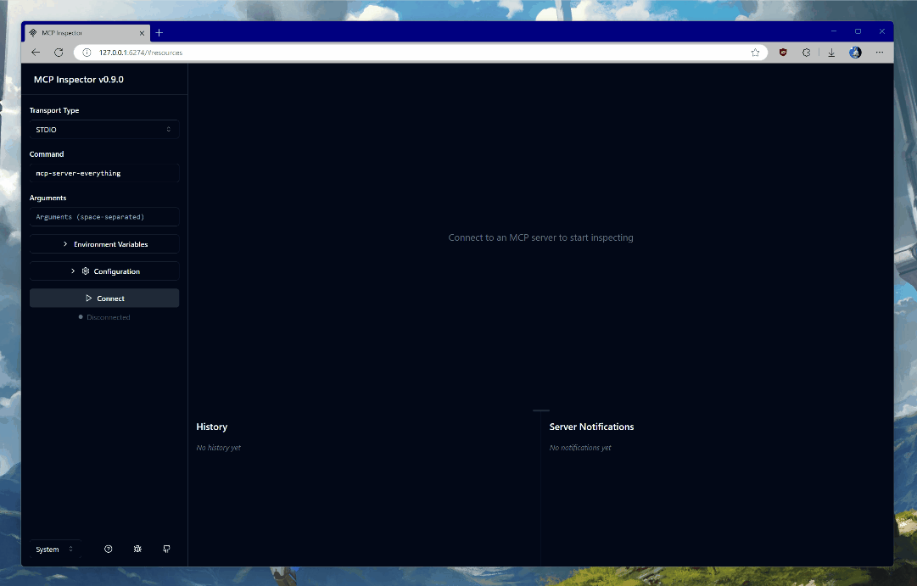The height and width of the screenshot is (586, 917).
Task: Open the browser three-dot menu
Action: (x=880, y=52)
